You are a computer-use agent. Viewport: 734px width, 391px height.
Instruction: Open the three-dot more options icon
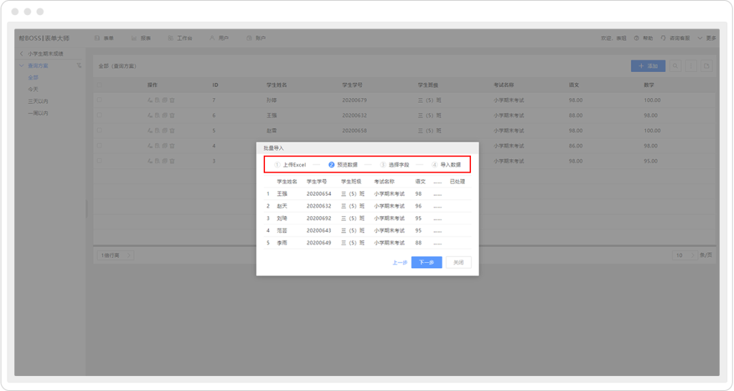[x=691, y=66]
